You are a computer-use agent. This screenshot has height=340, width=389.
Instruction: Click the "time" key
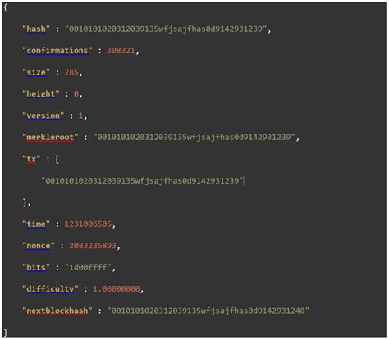point(36,224)
